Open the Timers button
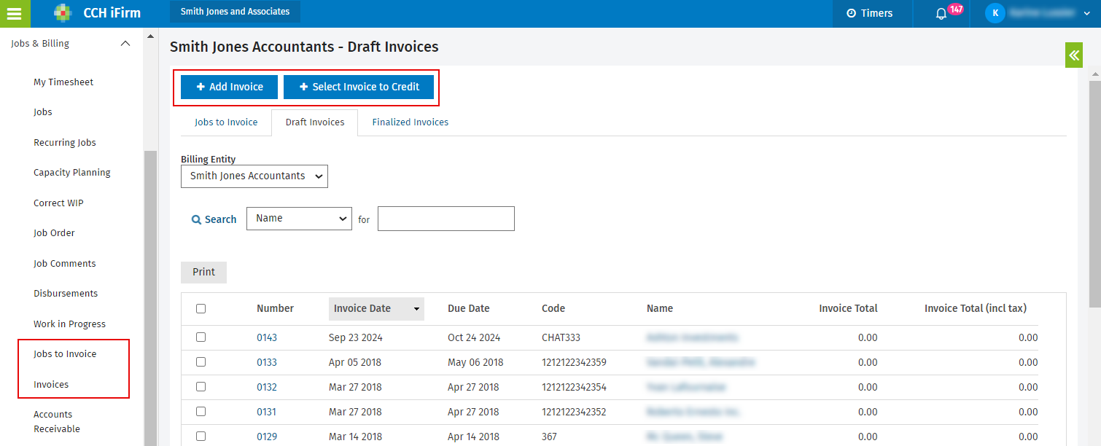Screen dimensions: 1101x446 coord(869,13)
